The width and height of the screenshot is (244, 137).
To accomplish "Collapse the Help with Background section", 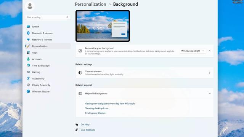I will click(x=210, y=94).
